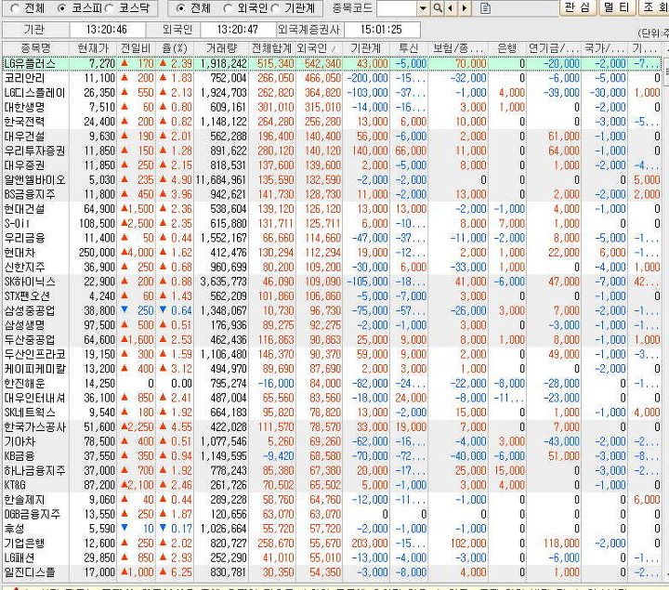The width and height of the screenshot is (669, 590).
Task: Select the 하나금융지주 row
Action: pyautogui.click(x=332, y=470)
